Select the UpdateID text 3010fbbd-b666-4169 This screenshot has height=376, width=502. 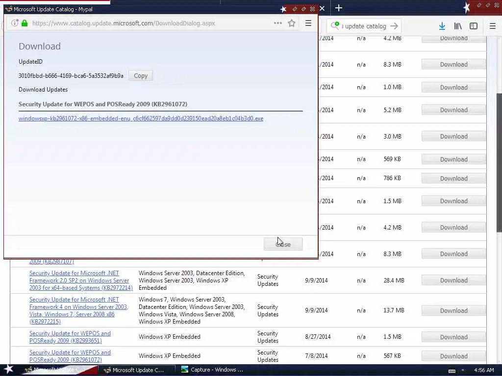click(x=71, y=76)
